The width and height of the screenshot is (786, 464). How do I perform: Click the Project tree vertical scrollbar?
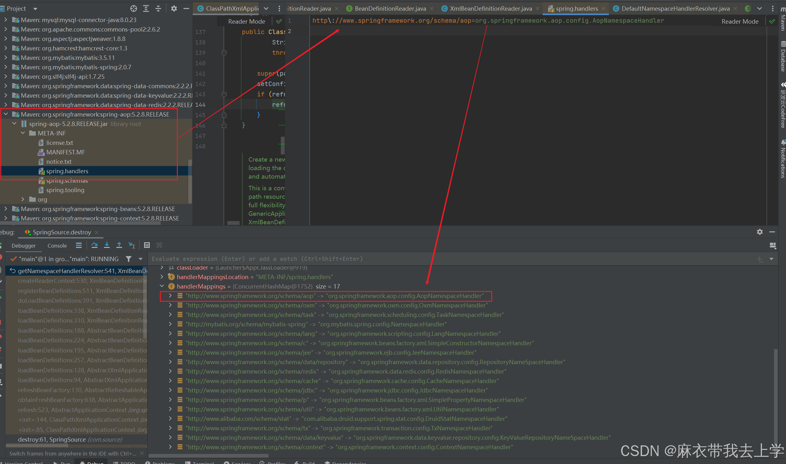(x=190, y=181)
